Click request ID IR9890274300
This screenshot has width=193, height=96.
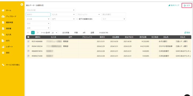pos(37,56)
